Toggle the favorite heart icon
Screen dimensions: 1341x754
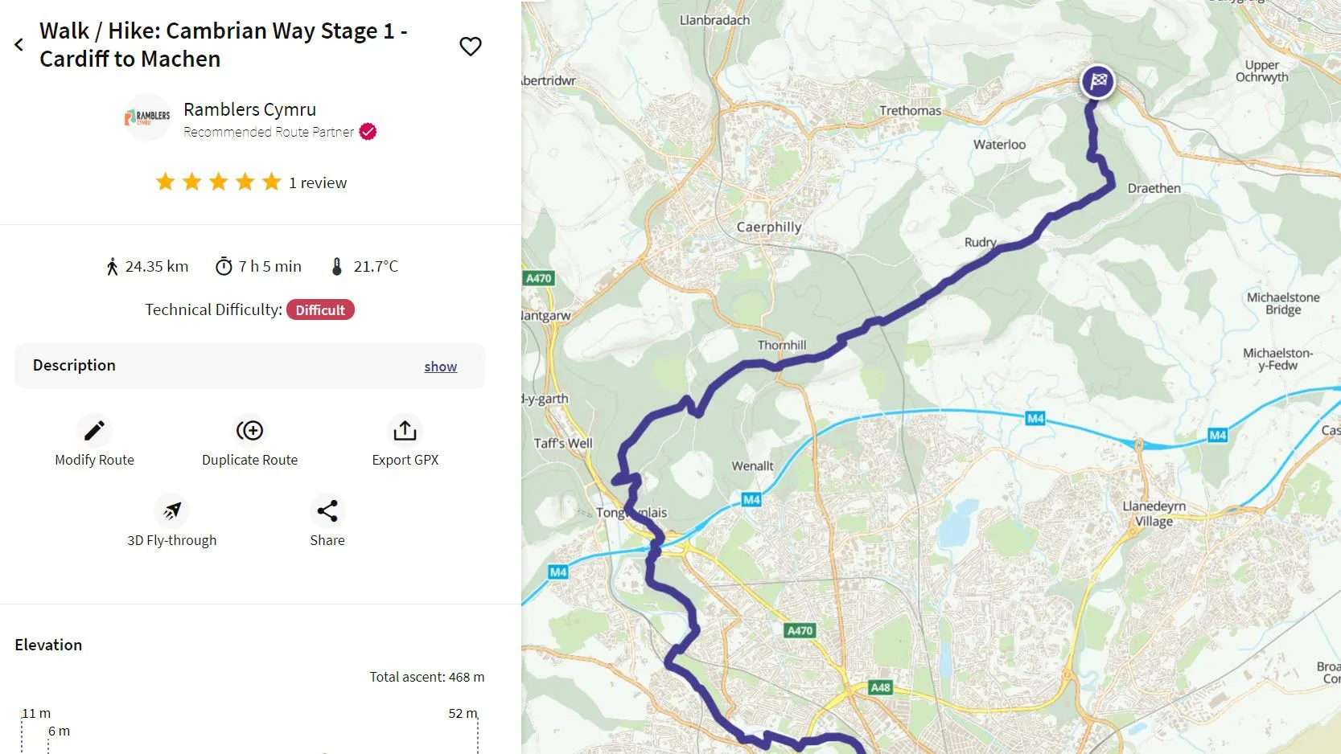471,47
